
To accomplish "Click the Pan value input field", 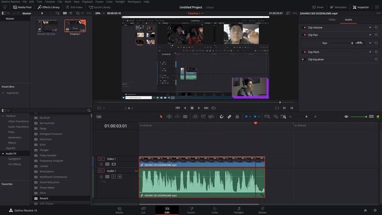I will pyautogui.click(x=359, y=43).
